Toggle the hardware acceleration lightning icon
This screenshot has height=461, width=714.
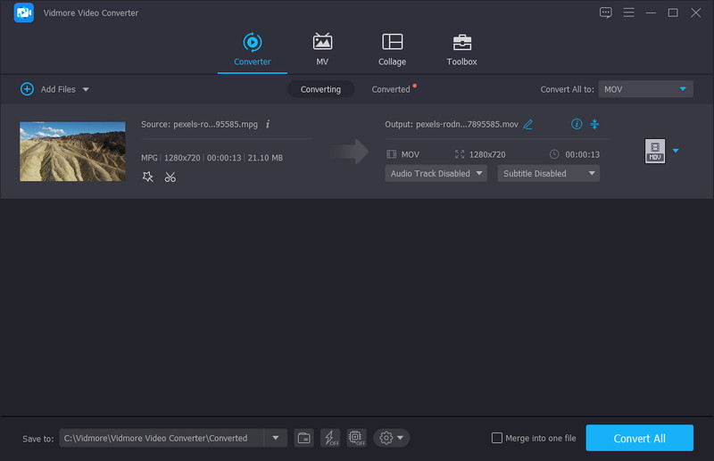(x=330, y=438)
